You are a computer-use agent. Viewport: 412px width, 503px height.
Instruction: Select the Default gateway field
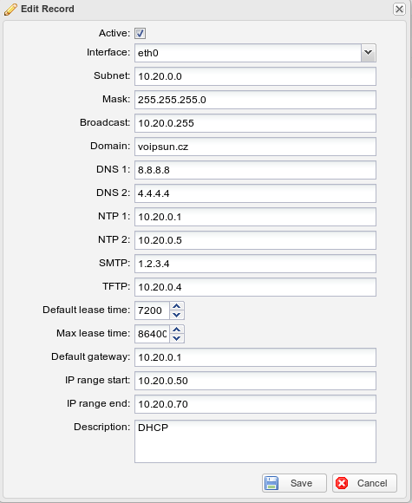tap(255, 357)
